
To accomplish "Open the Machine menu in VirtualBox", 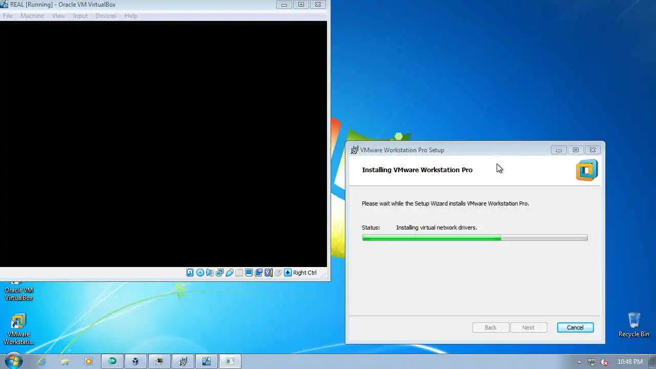I will click(x=32, y=16).
